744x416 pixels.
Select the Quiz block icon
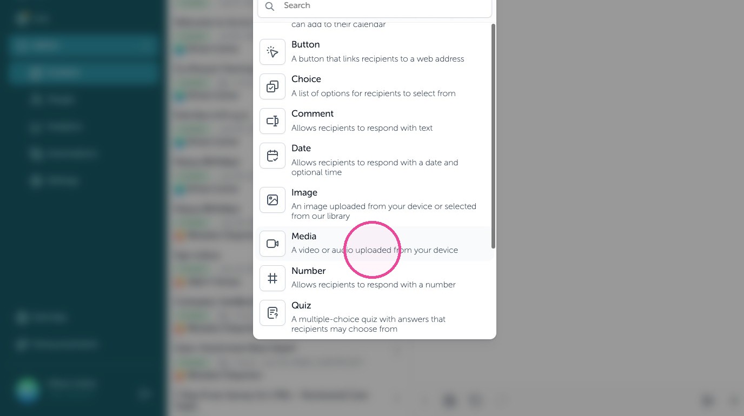click(x=273, y=313)
